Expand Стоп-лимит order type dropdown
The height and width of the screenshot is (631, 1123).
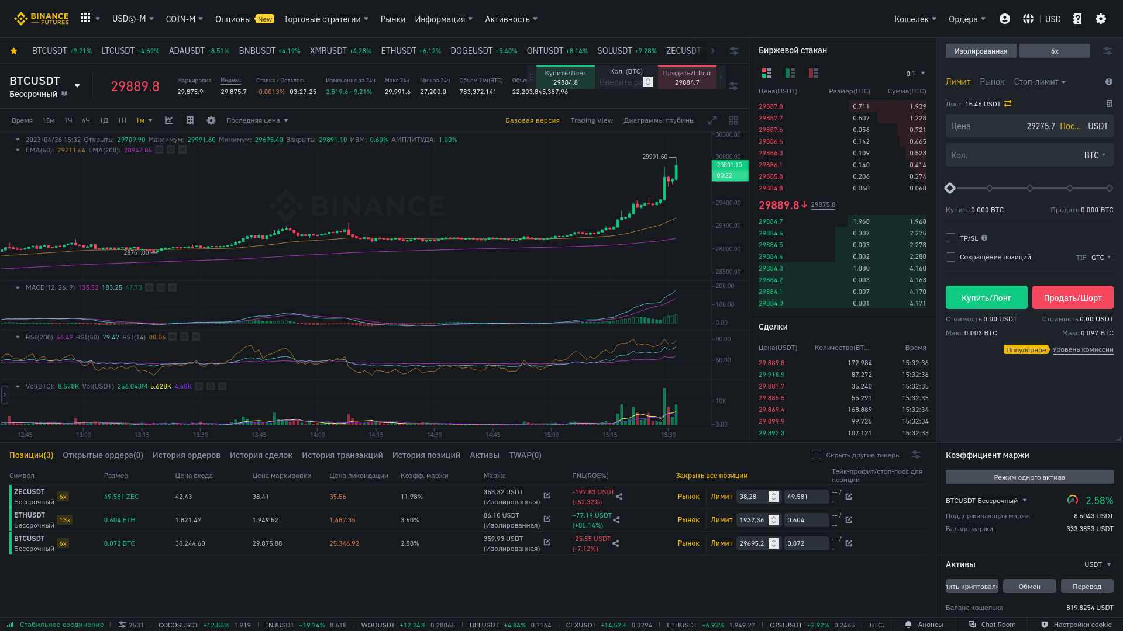coord(1039,82)
